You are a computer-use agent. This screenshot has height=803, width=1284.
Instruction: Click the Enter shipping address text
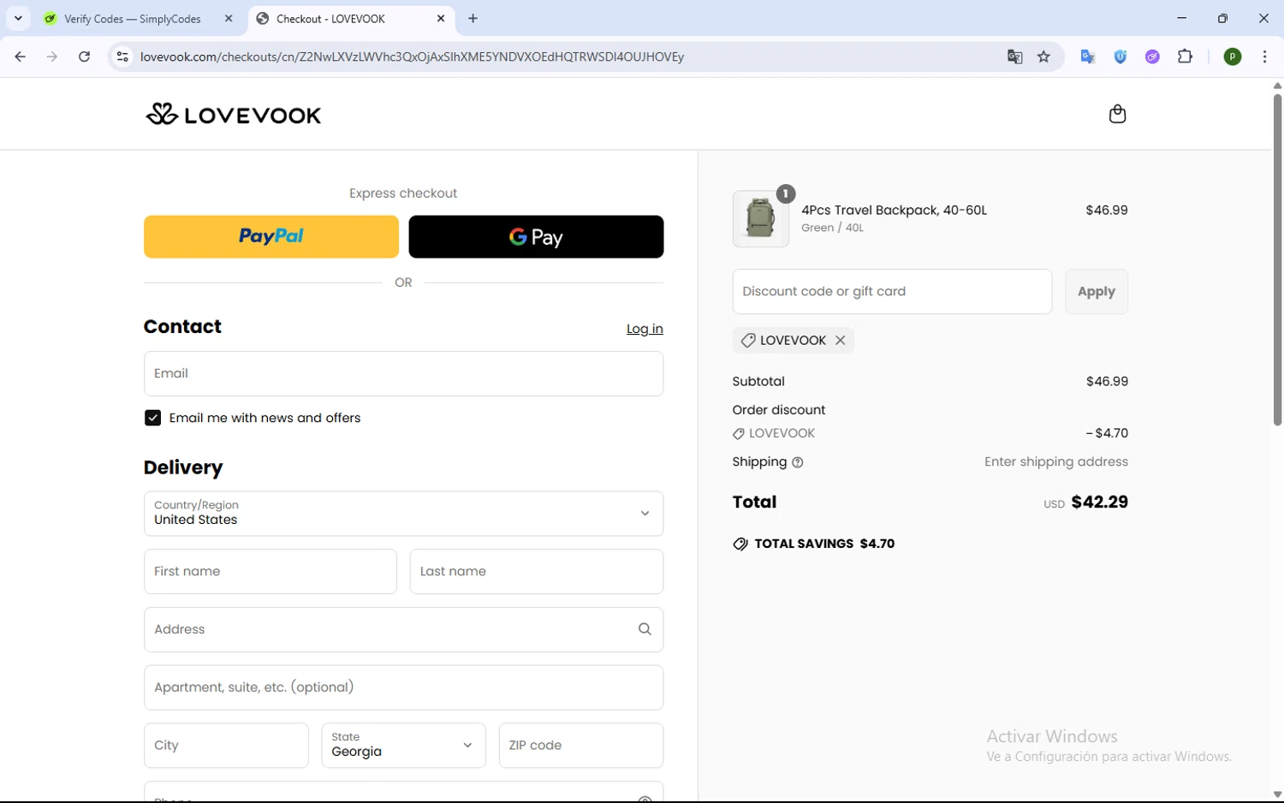click(1056, 462)
